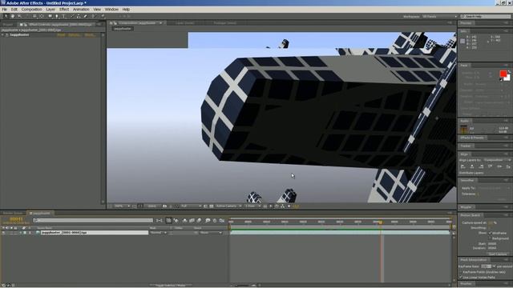Viewport: 513px width, 288px height.
Task: Toggle Draft 3D in timeline
Action: [176, 221]
